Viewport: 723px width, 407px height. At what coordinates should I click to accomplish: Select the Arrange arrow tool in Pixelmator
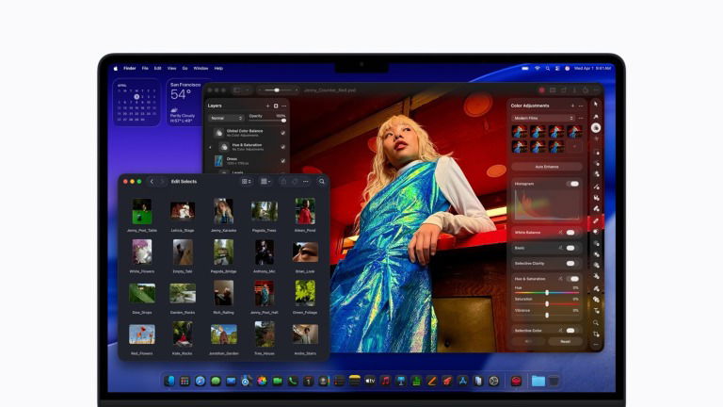click(596, 105)
